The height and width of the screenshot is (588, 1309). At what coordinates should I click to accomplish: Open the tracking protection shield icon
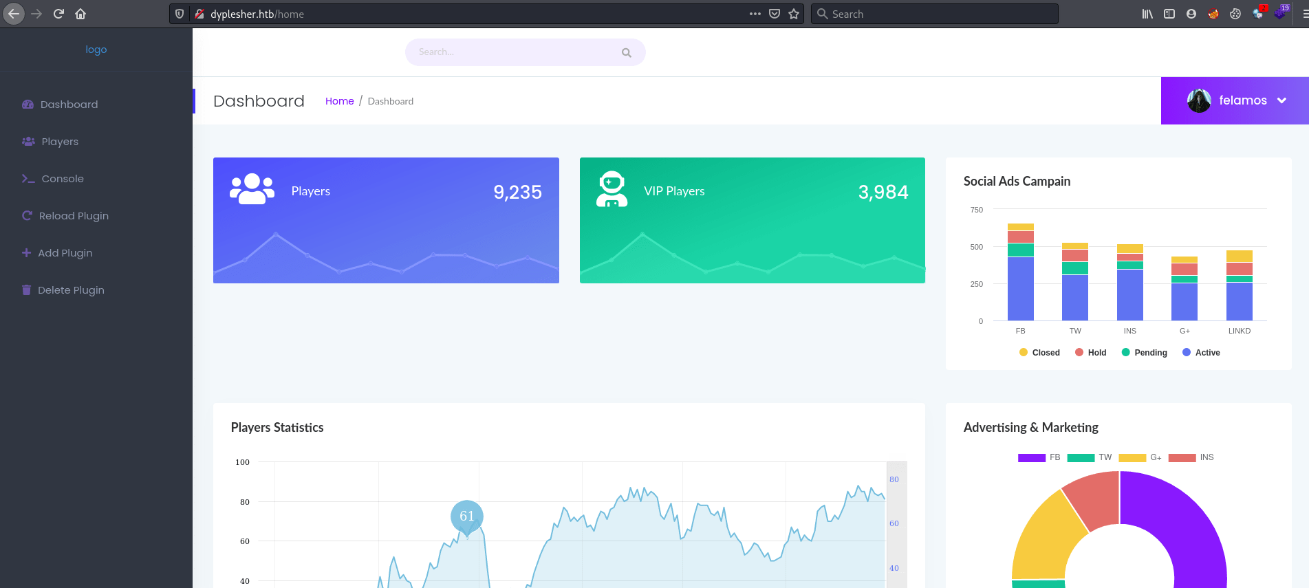(180, 14)
